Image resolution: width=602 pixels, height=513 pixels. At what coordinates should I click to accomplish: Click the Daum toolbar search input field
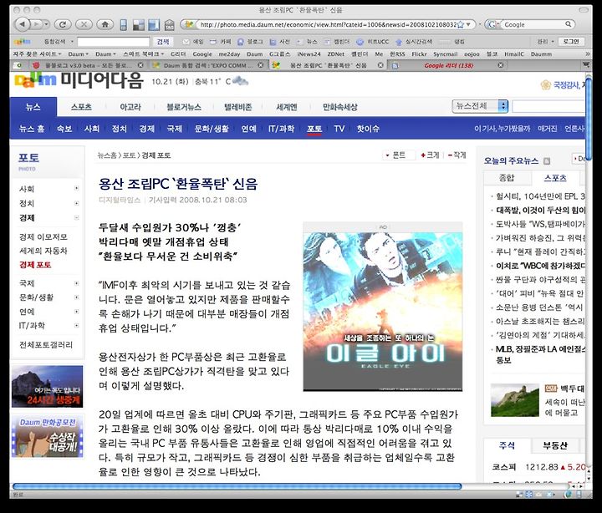pyautogui.click(x=113, y=42)
